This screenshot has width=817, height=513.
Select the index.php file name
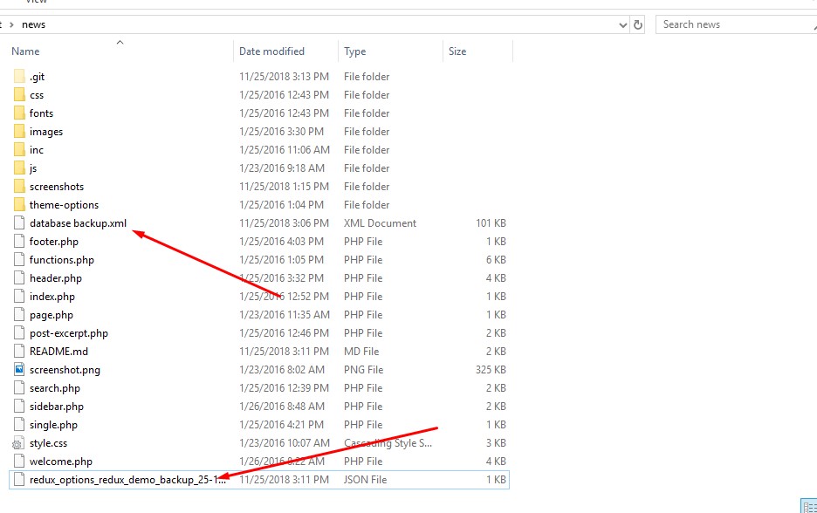pos(52,297)
